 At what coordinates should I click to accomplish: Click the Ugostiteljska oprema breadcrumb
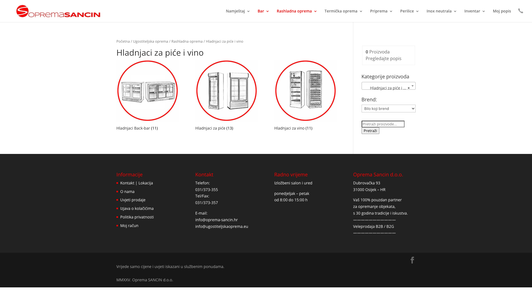click(150, 41)
